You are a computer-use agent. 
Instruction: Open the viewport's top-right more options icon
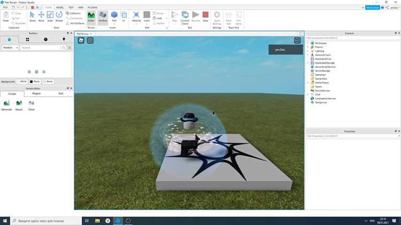297,41
